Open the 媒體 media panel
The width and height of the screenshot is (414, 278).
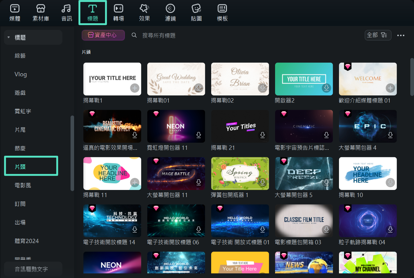(14, 12)
